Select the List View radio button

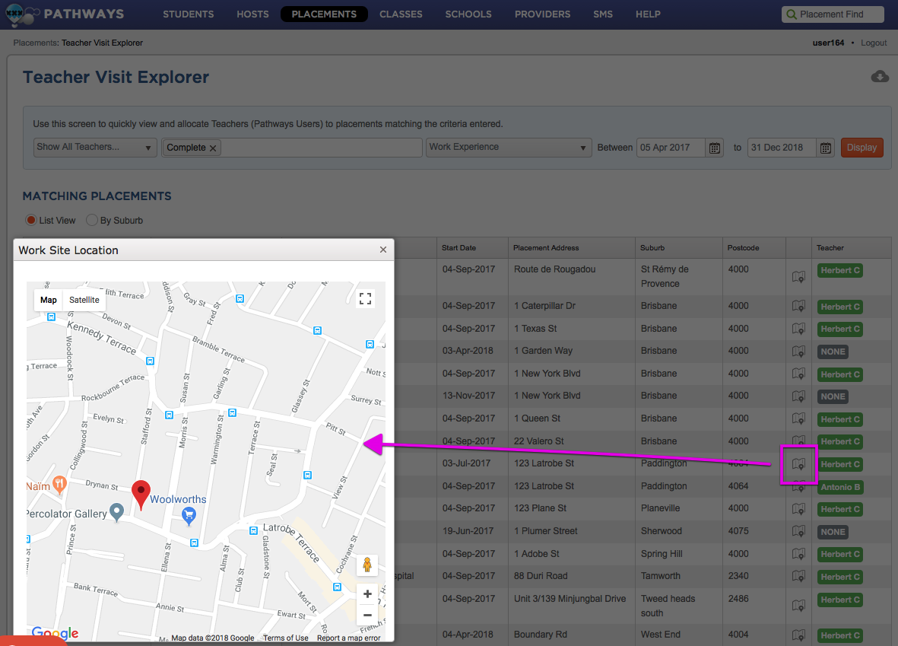click(31, 220)
